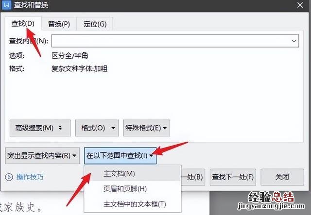Open the 操作技巧 link
Viewport: 311px width, 215px height.
(x=30, y=177)
